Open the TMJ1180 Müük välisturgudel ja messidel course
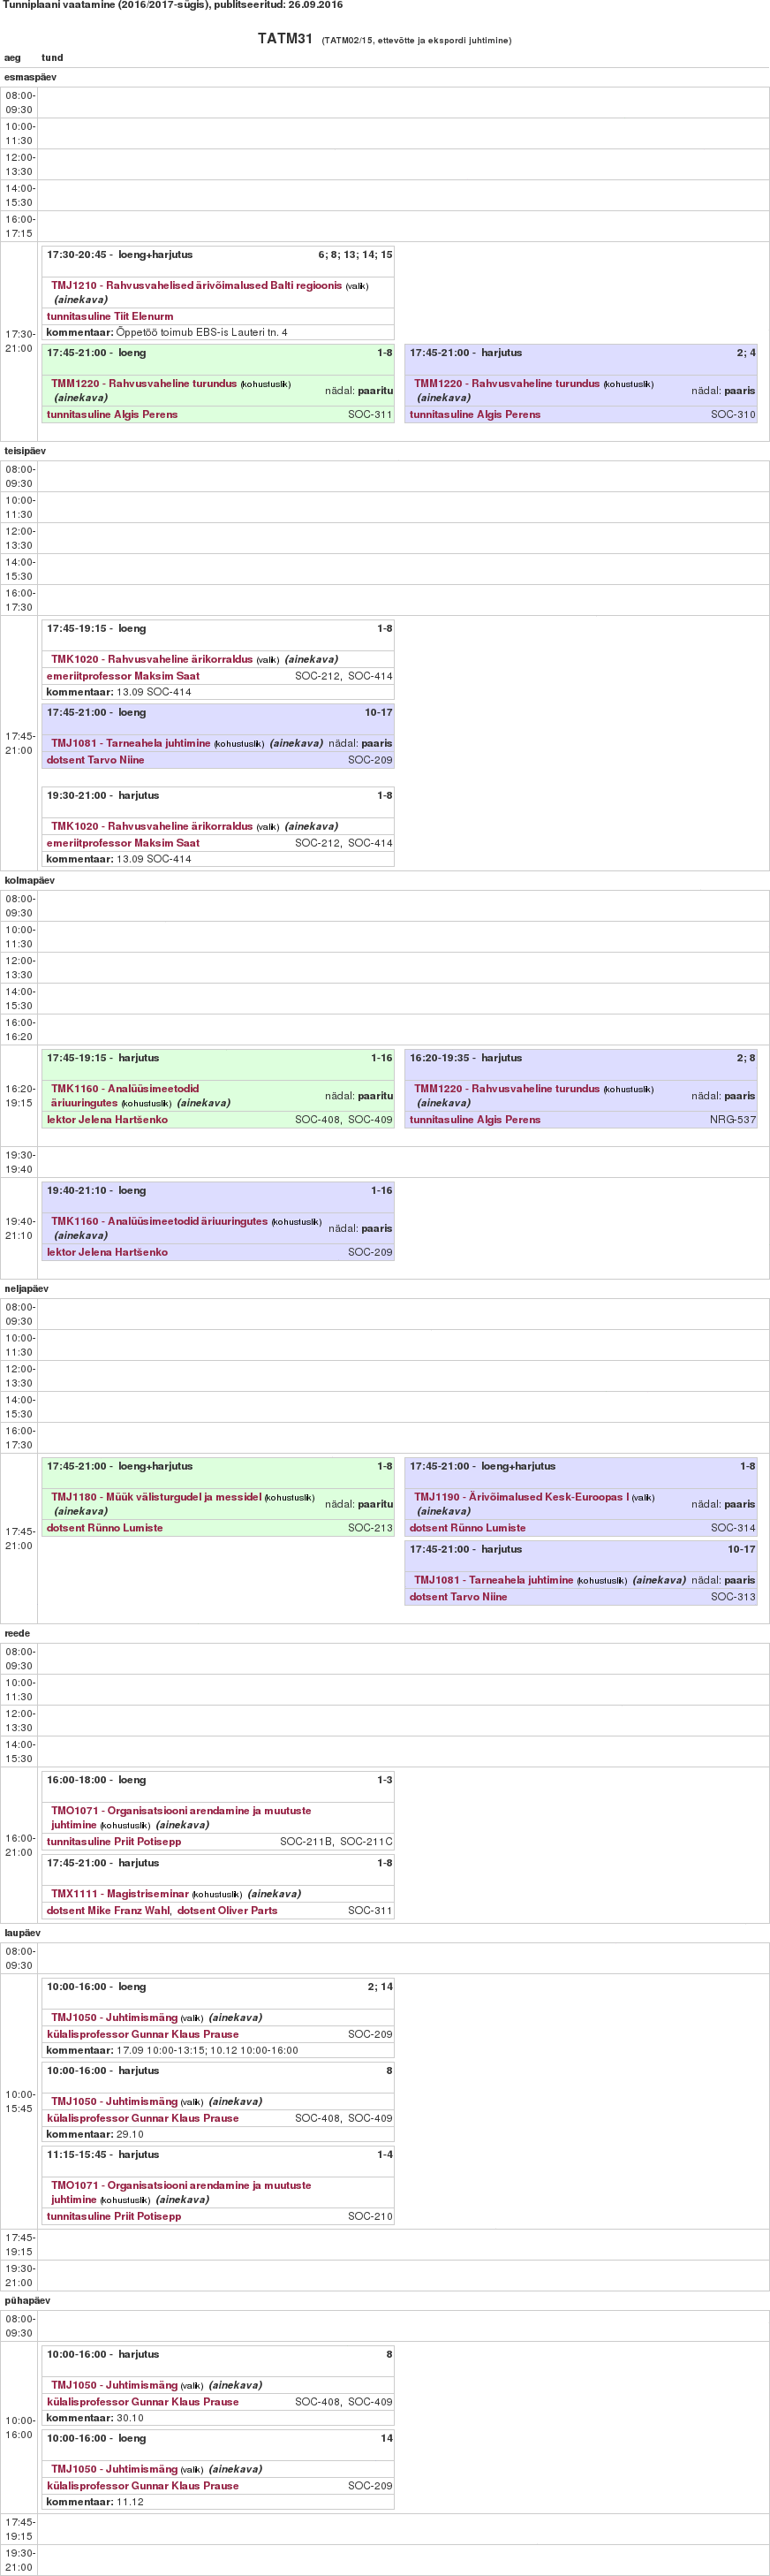The width and height of the screenshot is (770, 2576). pyautogui.click(x=155, y=1497)
